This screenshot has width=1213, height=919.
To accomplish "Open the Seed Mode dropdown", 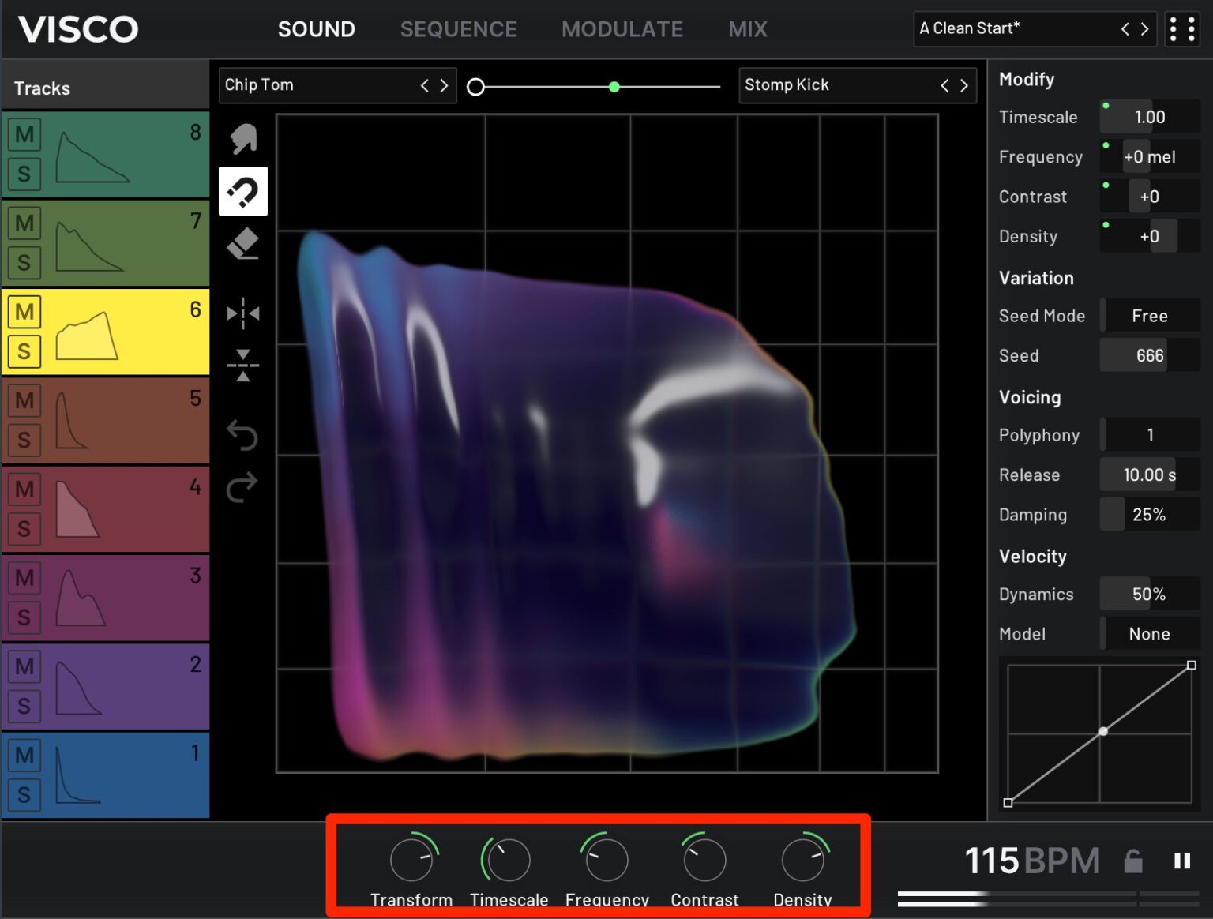I will click(x=1149, y=316).
